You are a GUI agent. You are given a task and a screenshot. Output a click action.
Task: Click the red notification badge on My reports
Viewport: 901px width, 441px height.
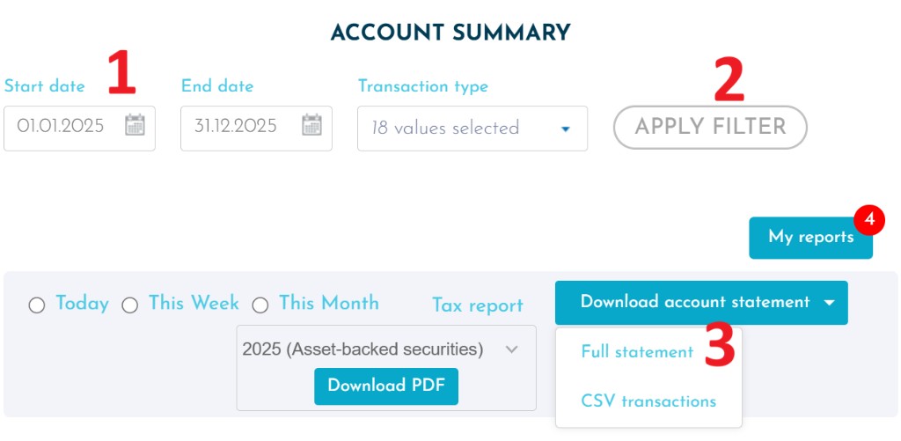pos(869,220)
